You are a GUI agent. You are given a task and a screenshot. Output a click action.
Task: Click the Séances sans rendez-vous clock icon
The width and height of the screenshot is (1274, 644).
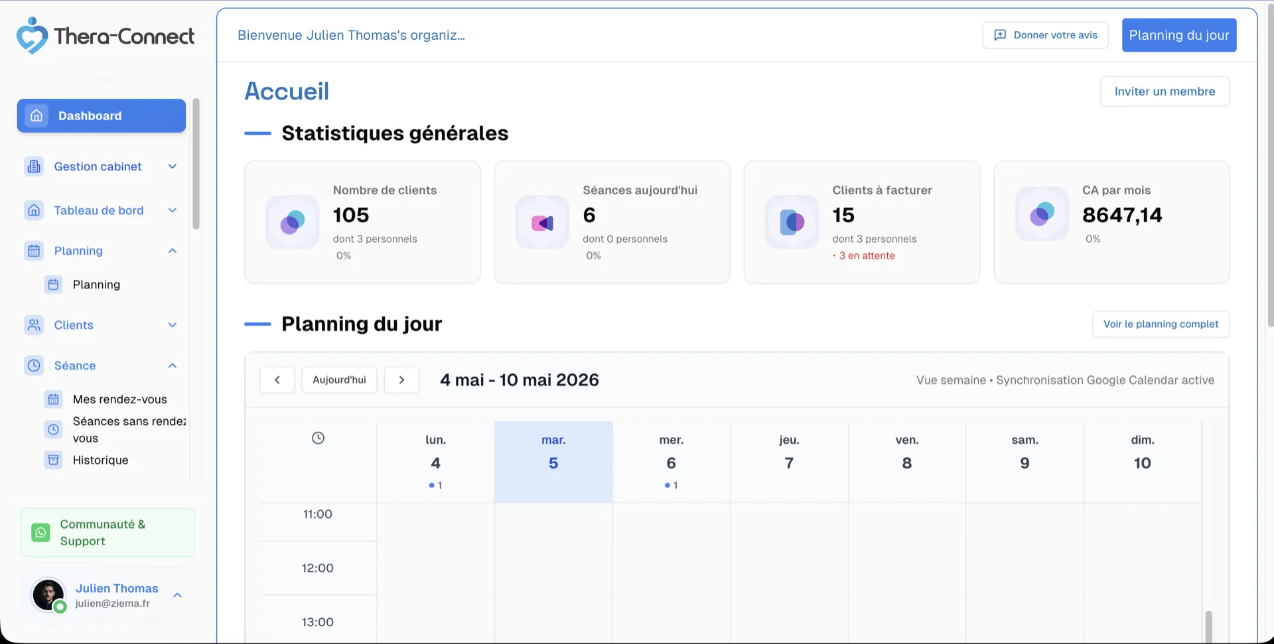tap(54, 430)
